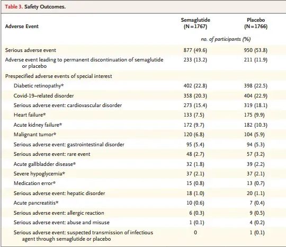The image size is (286, 247).
Task: Click the 'Table 3.' label
Action: [14, 7]
